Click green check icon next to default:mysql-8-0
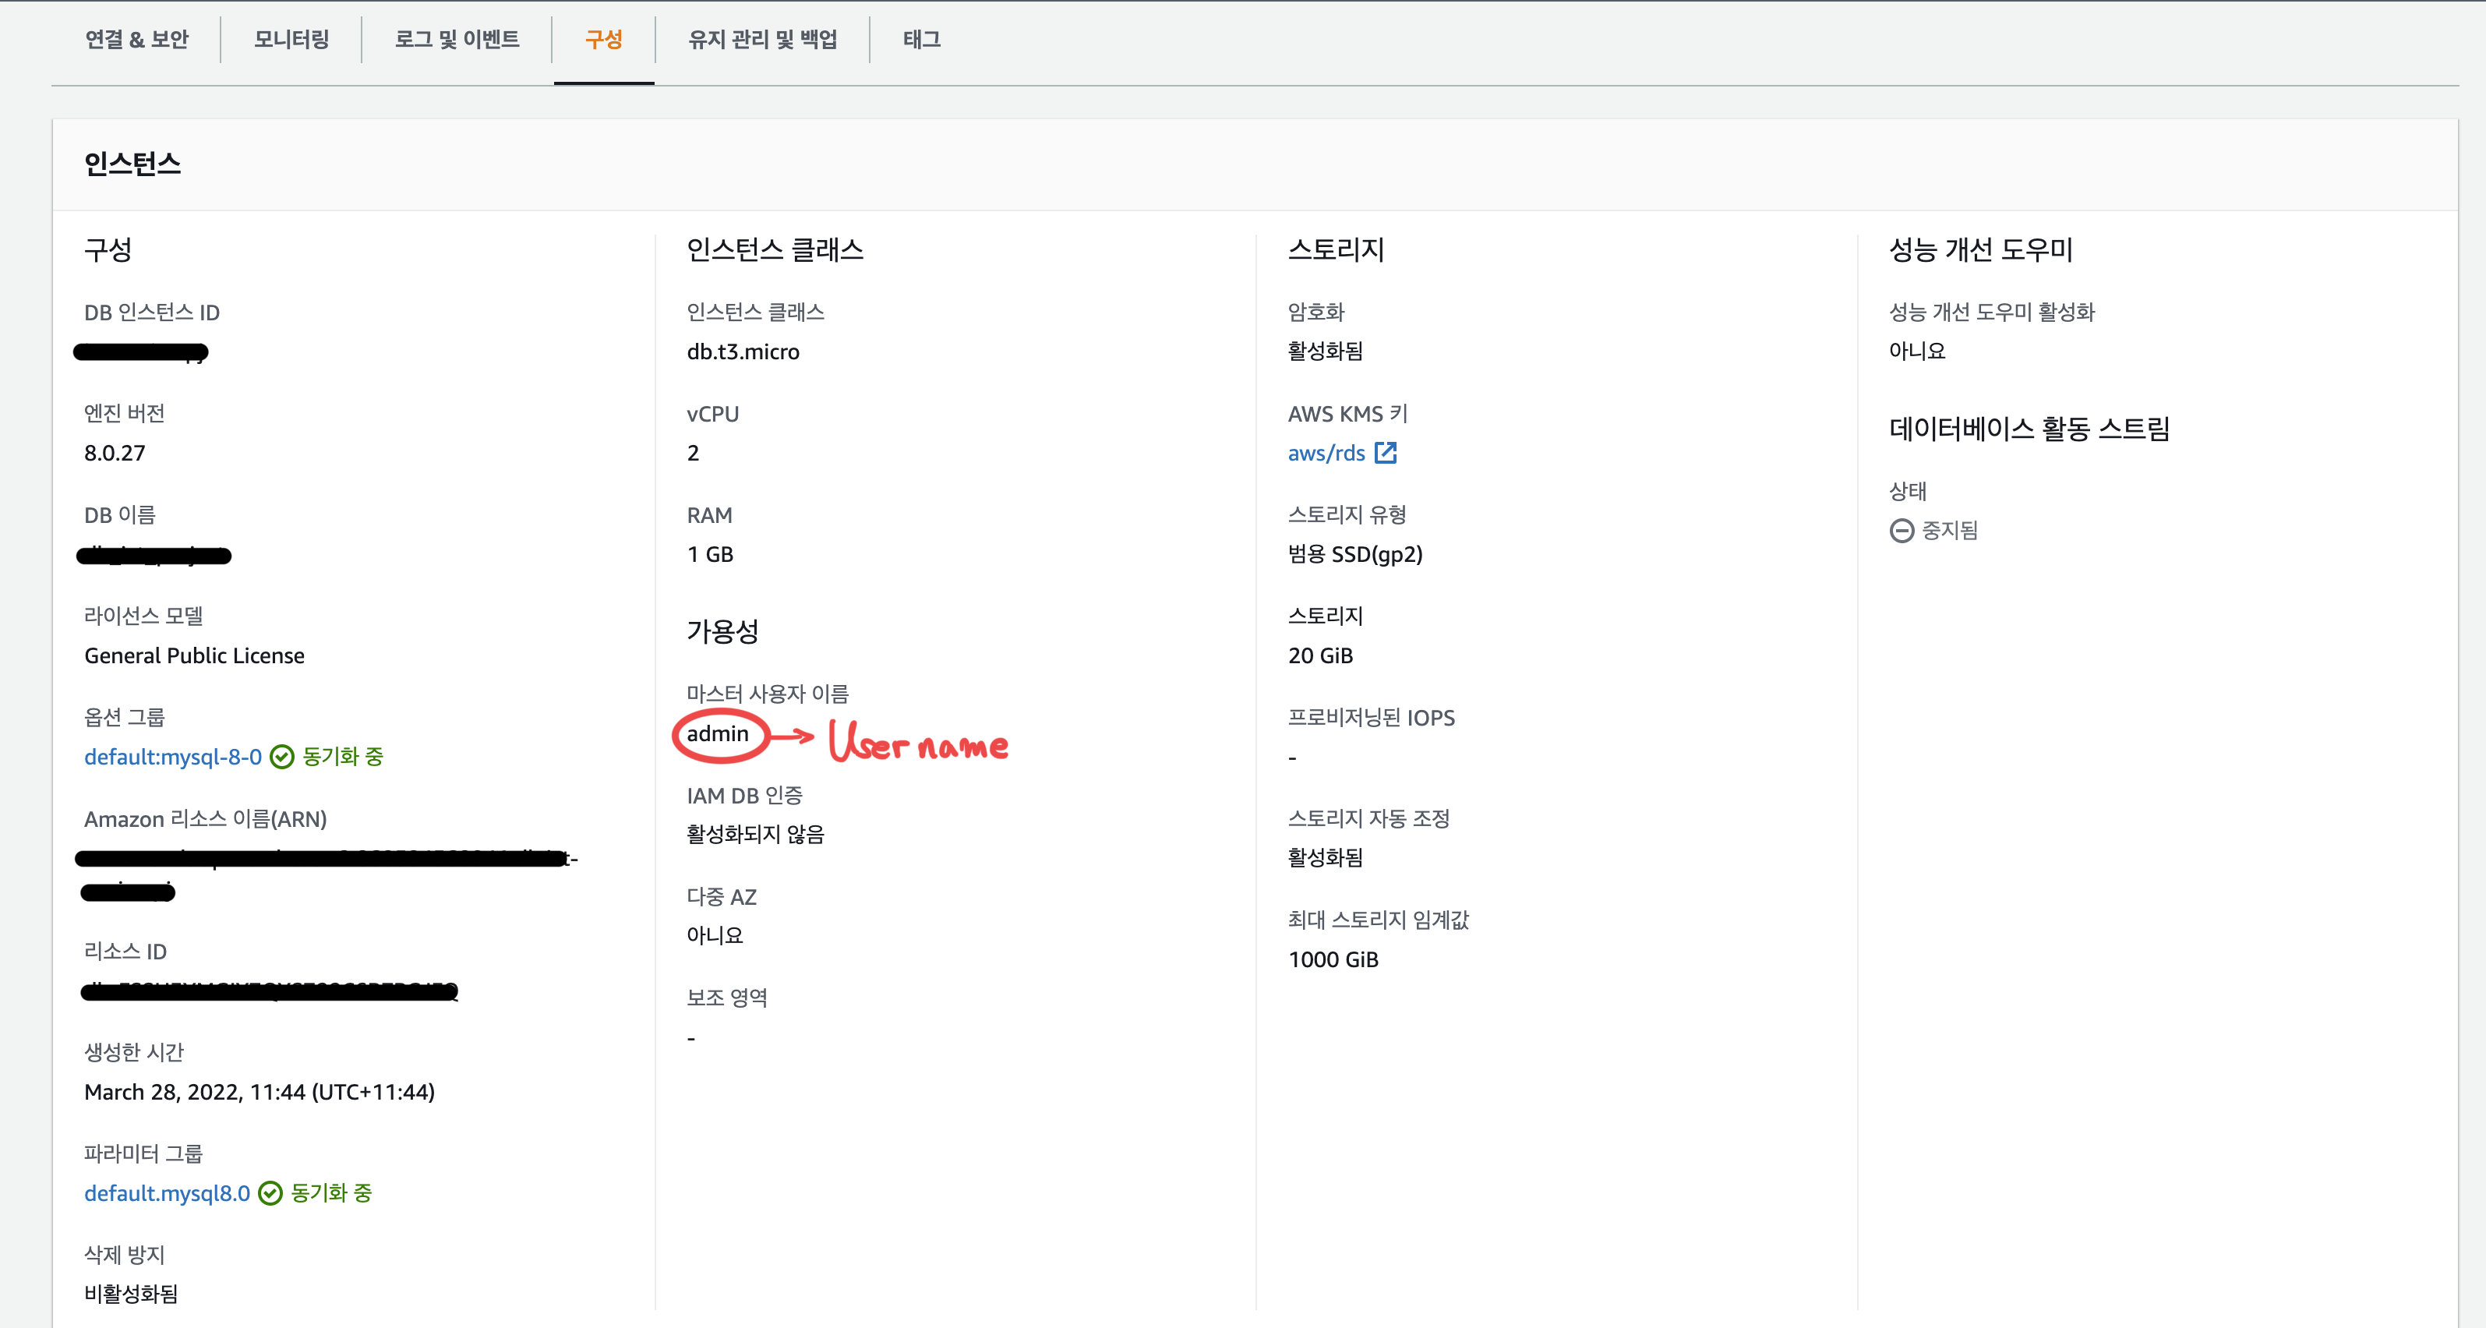 tap(282, 757)
